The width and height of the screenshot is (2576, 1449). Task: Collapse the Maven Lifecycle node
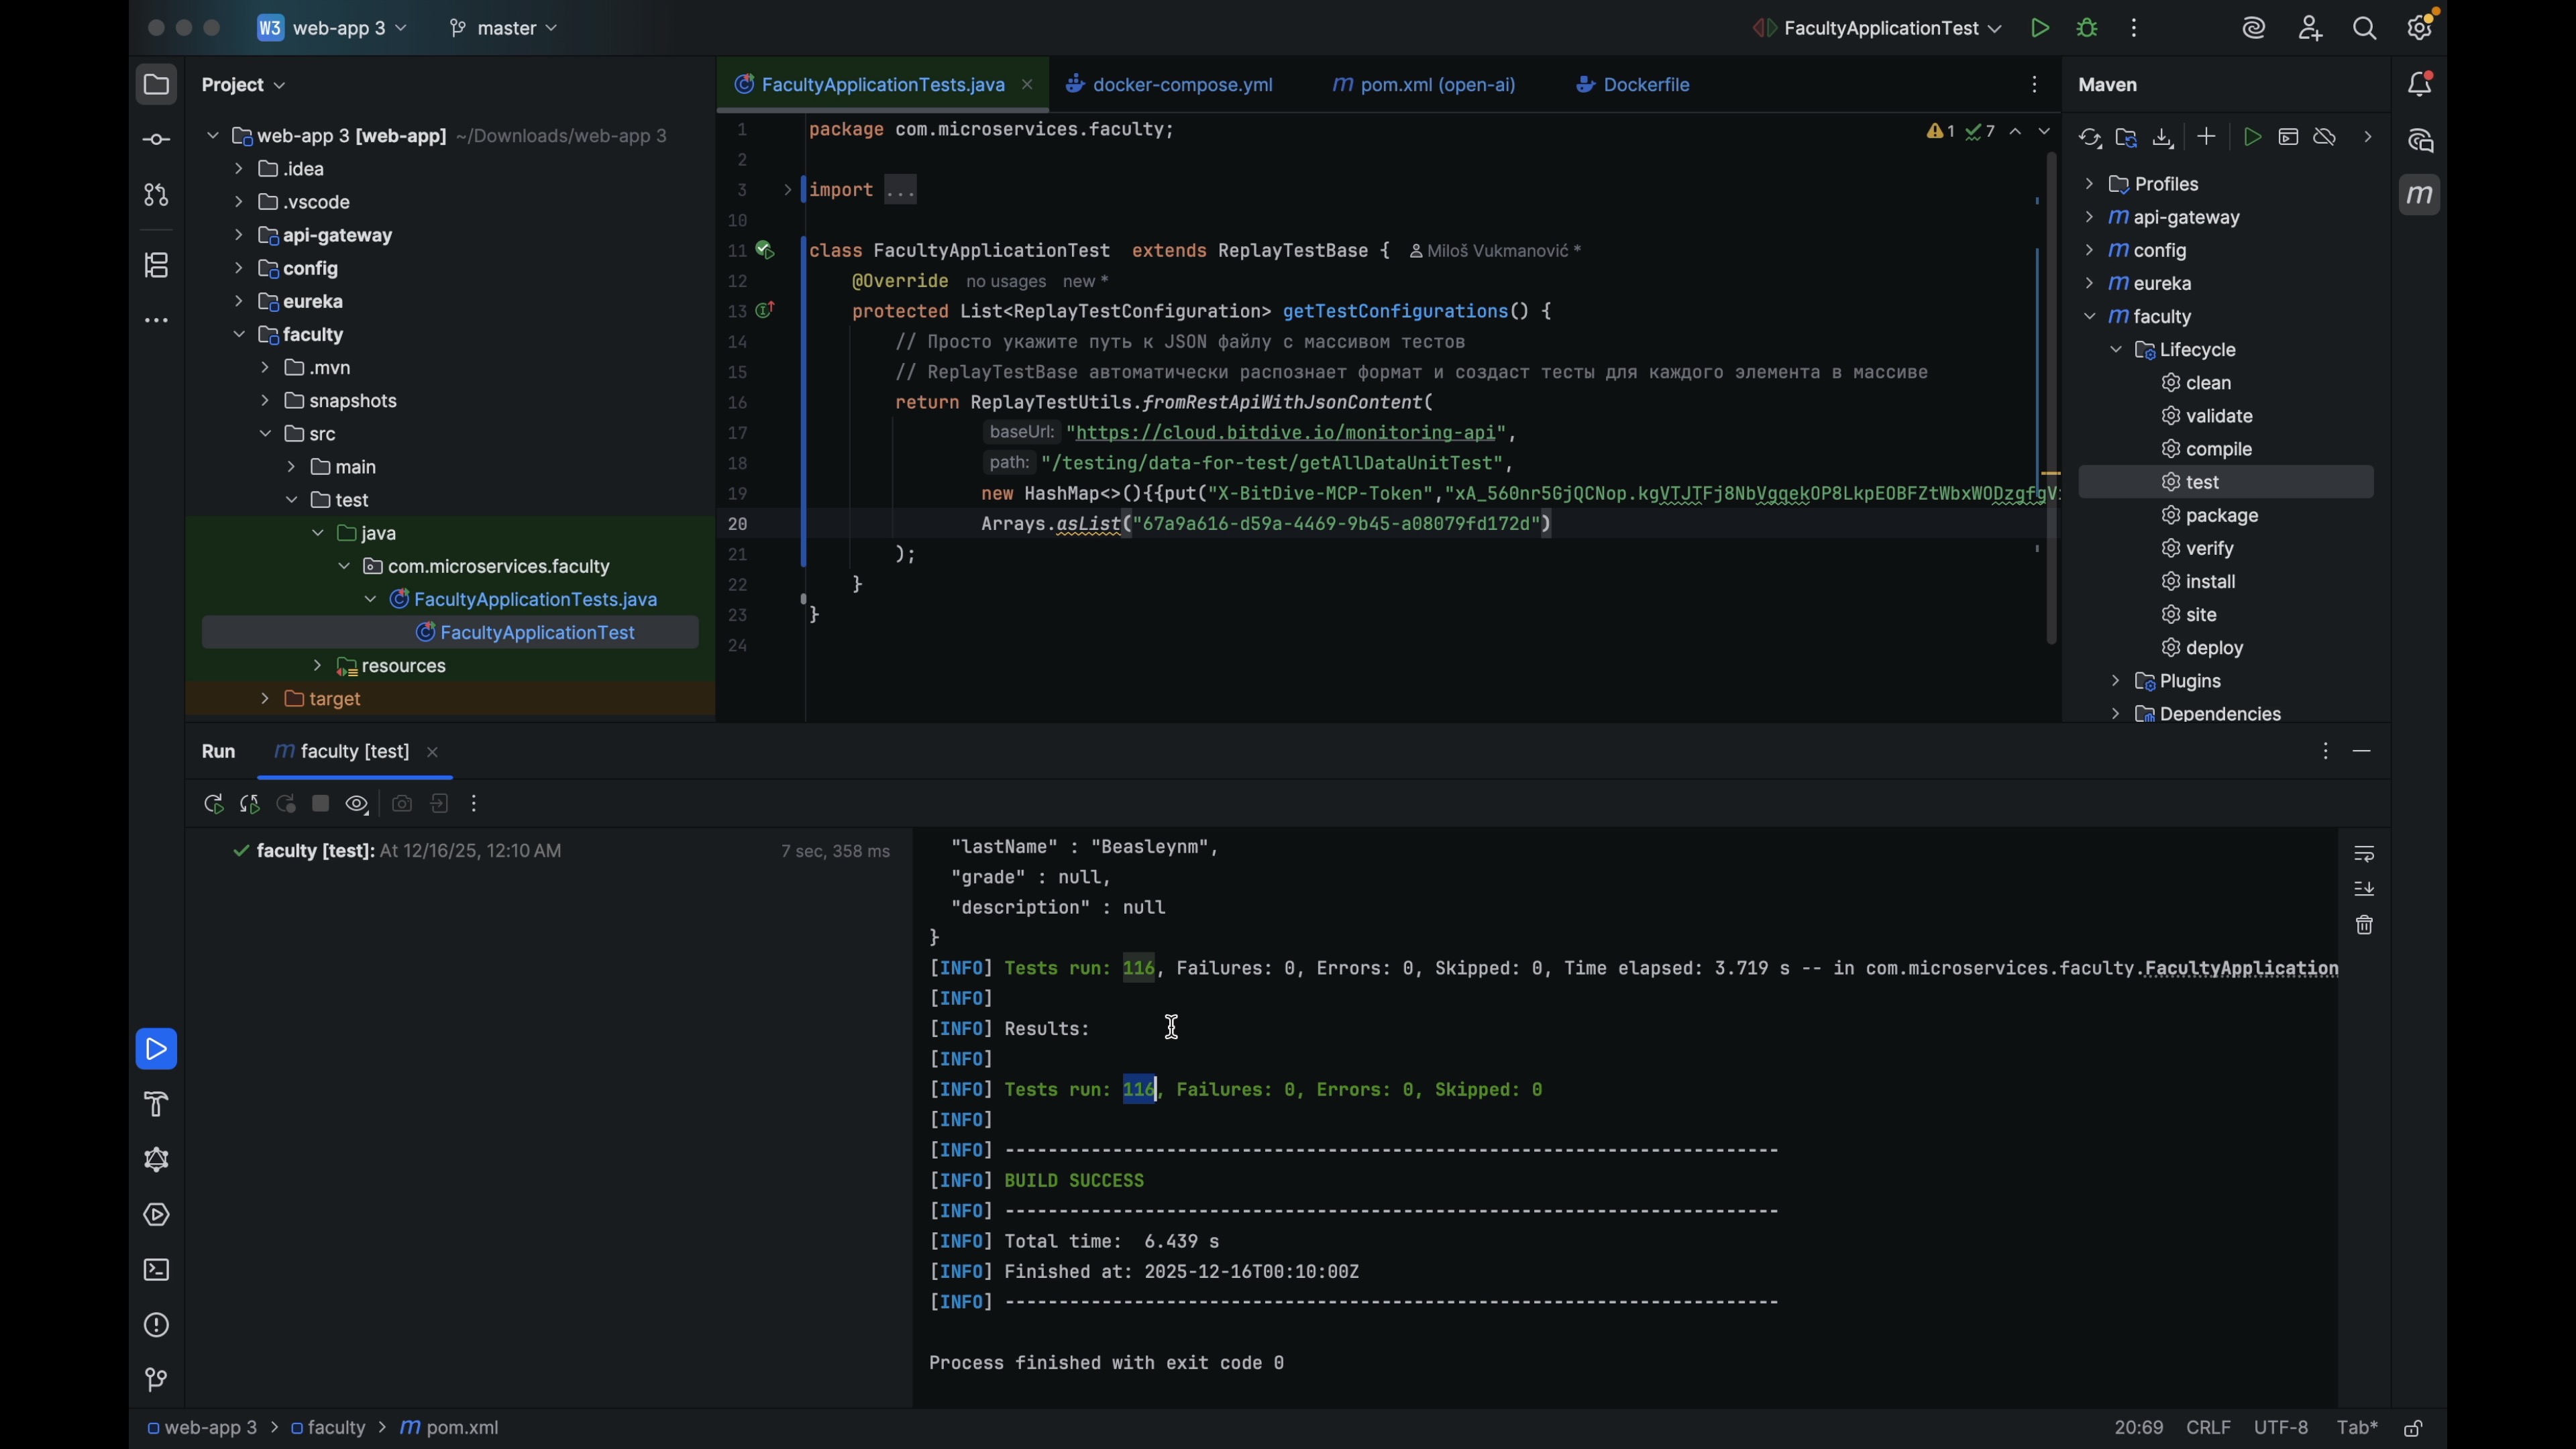(x=2116, y=350)
